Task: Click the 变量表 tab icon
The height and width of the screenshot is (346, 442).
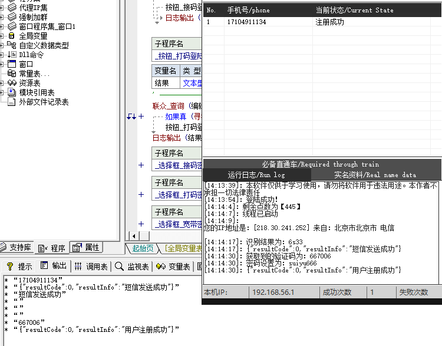Action: tap(161, 267)
